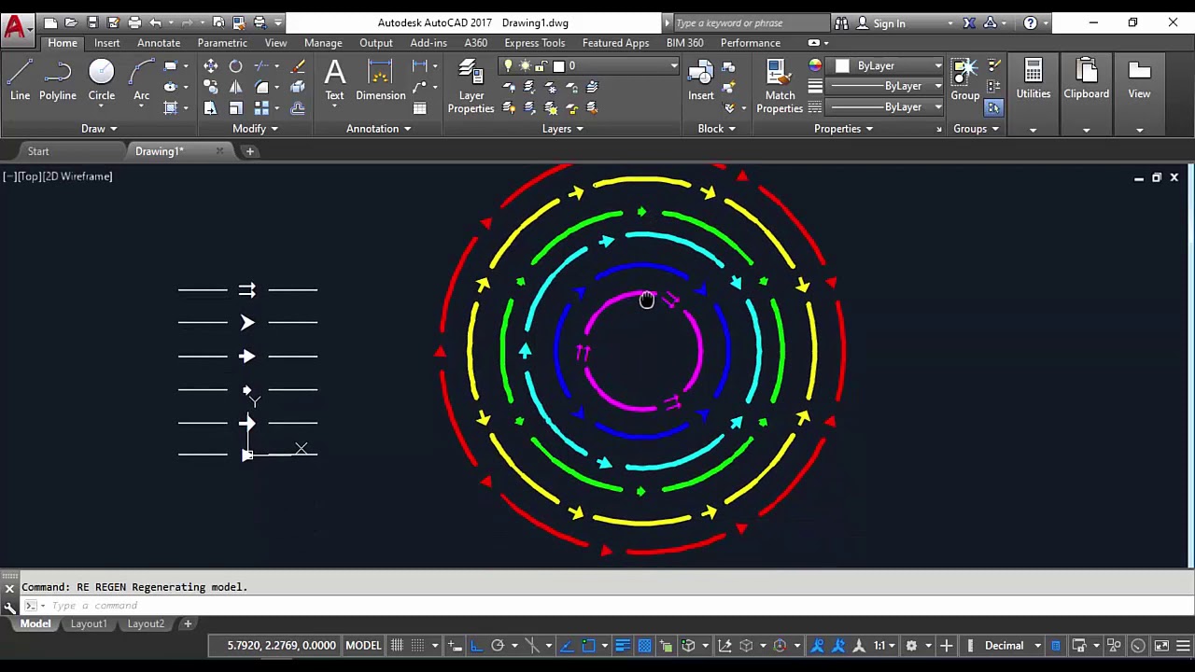
Task: Open the Parametric ribbon tab
Action: click(x=222, y=43)
